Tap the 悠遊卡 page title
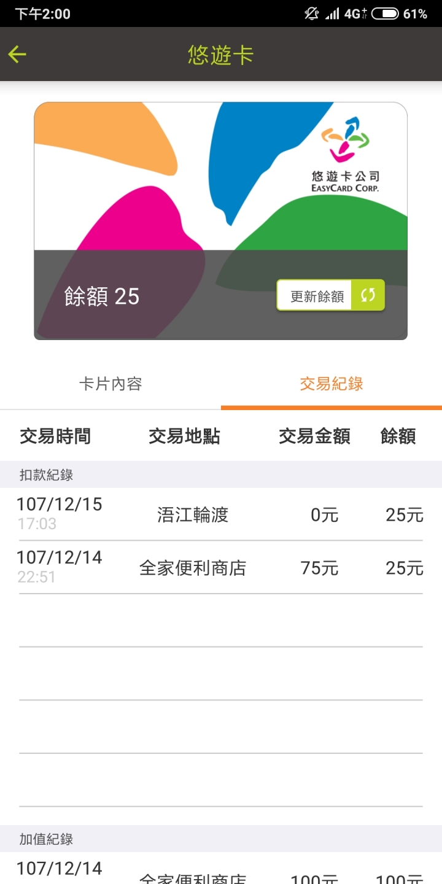 click(221, 55)
